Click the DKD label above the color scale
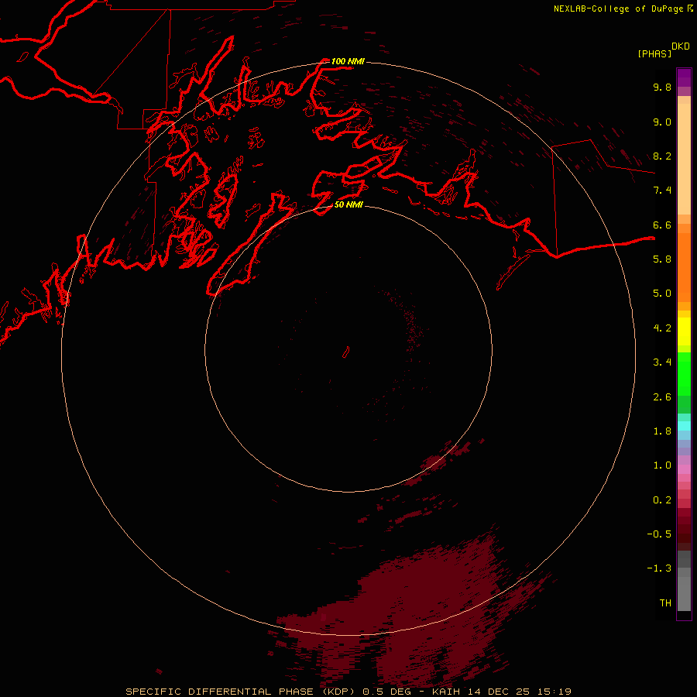 tap(681, 46)
